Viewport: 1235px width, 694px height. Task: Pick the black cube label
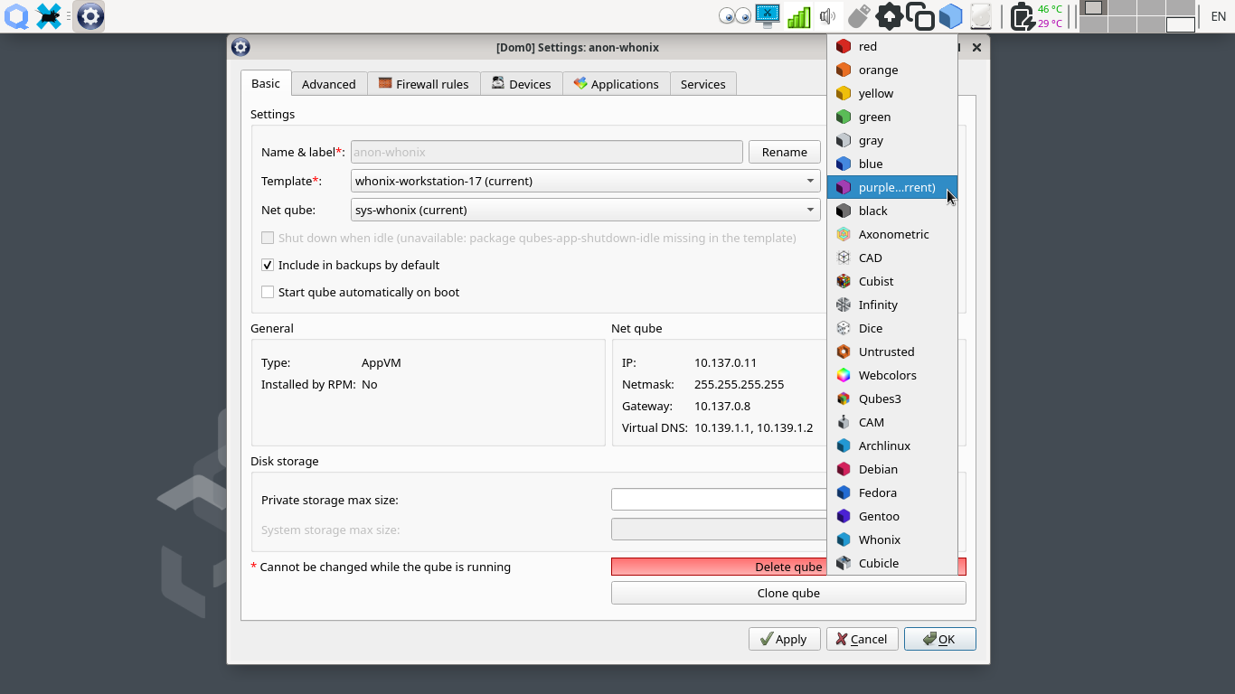[892, 211]
